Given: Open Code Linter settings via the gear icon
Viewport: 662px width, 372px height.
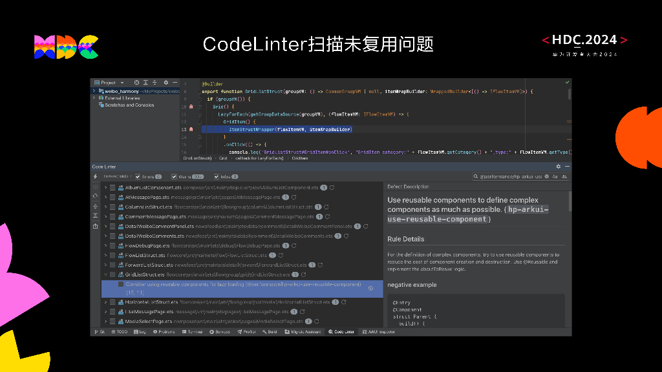Looking at the screenshot, I should tap(557, 167).
